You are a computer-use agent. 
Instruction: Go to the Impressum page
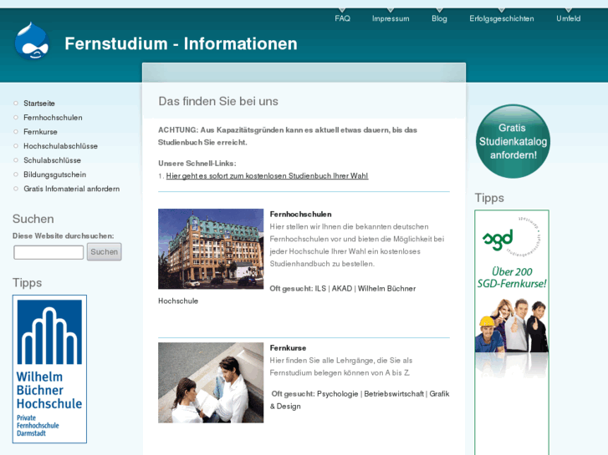coord(391,18)
